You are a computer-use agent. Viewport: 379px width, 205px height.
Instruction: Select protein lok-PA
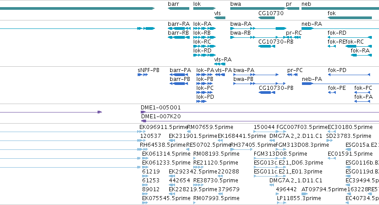coord(204,75)
